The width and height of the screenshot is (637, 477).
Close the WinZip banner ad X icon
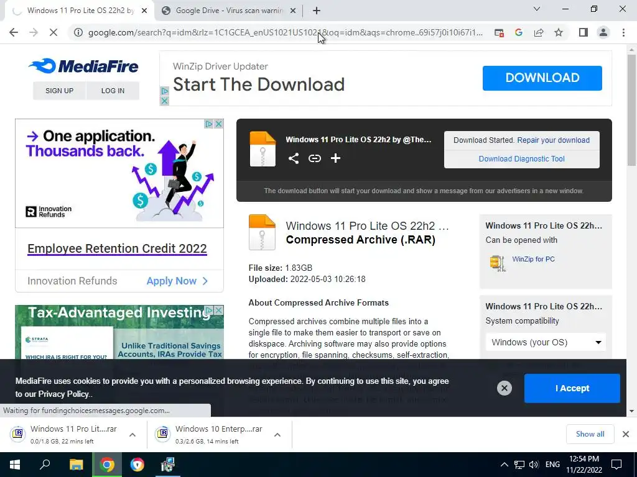[x=164, y=101]
